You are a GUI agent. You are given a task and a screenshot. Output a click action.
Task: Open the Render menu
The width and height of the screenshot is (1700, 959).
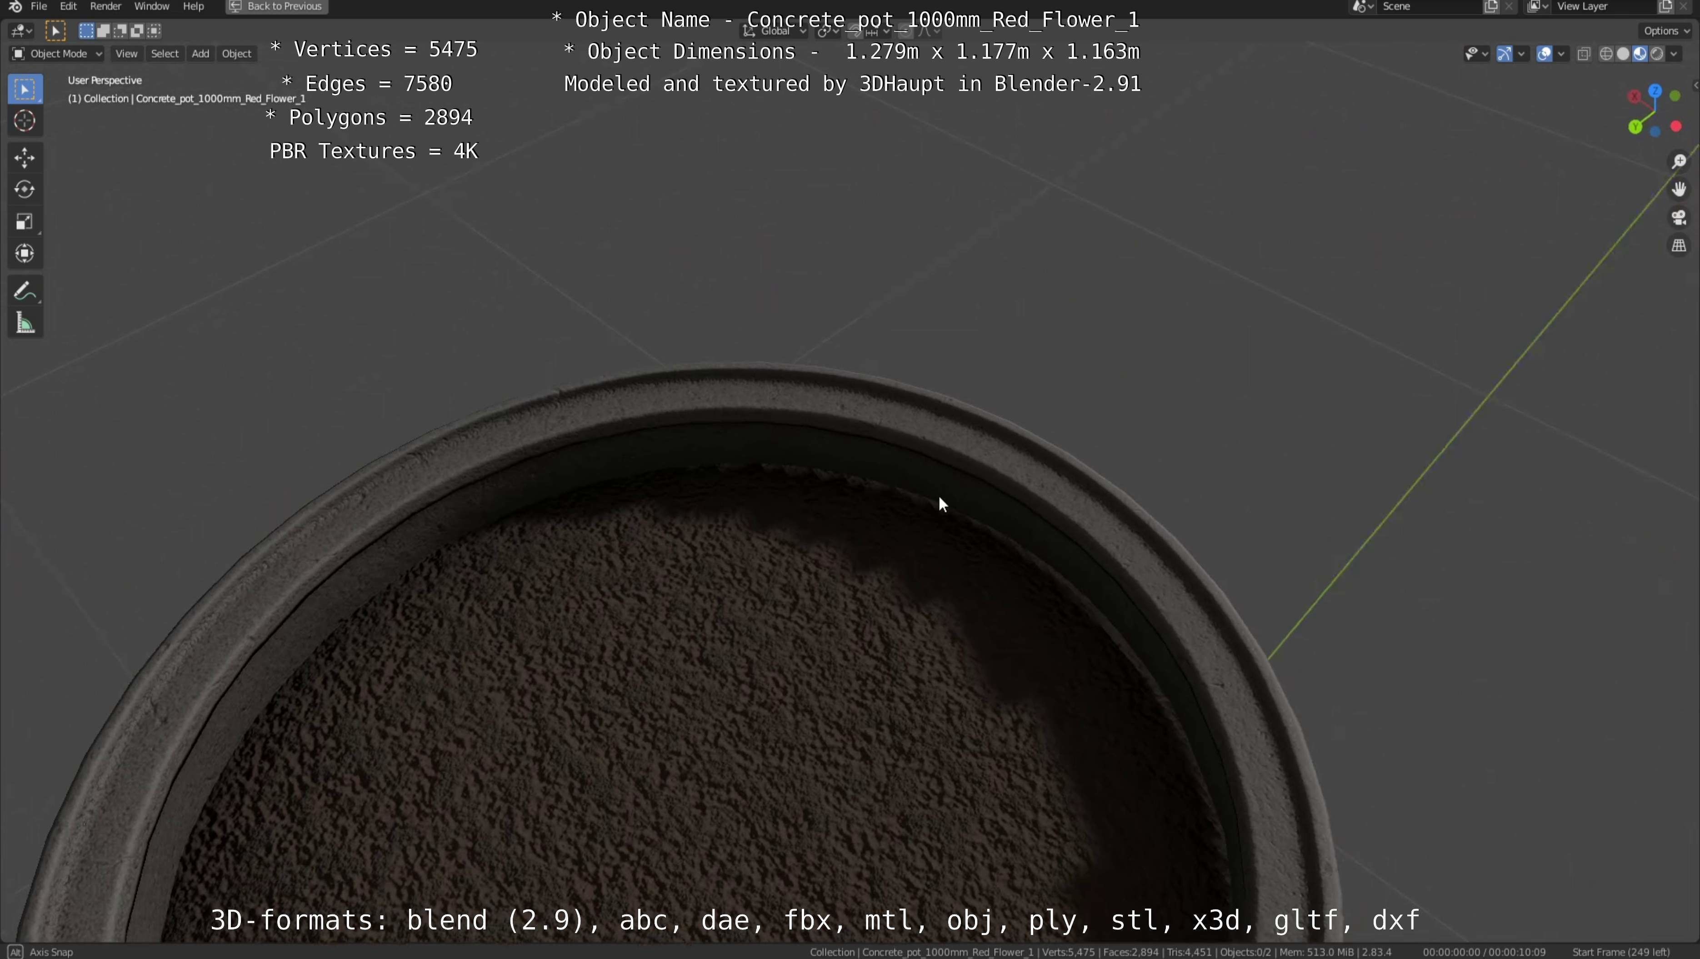pos(105,7)
